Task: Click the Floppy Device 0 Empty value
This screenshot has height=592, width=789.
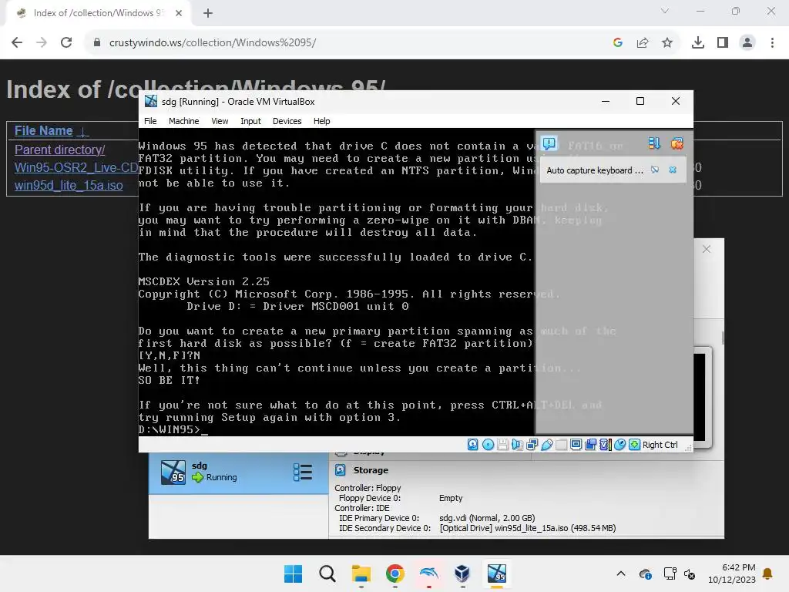Action: 450,498
